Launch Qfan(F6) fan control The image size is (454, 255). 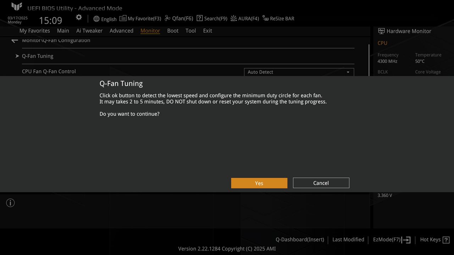(179, 18)
